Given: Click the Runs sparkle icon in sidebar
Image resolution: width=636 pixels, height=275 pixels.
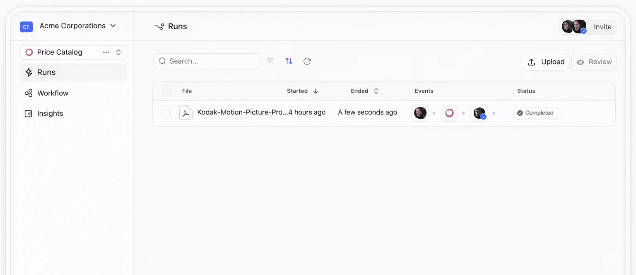Looking at the screenshot, I should (29, 72).
